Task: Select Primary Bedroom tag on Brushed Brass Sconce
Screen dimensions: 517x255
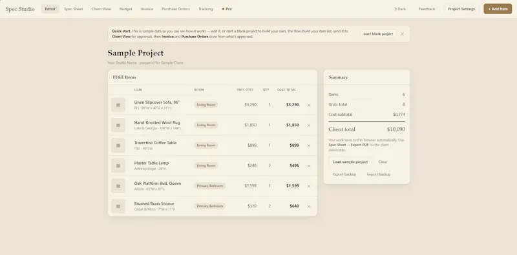Action: (210, 206)
